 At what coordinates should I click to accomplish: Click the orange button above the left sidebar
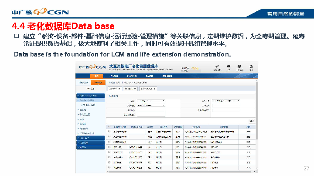(99, 82)
